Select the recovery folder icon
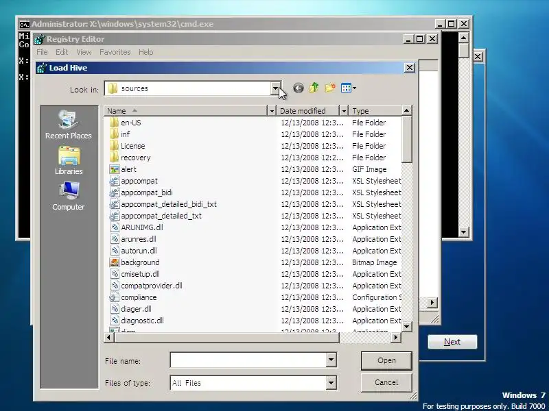Viewport: 549px width, 411px height. [x=114, y=158]
